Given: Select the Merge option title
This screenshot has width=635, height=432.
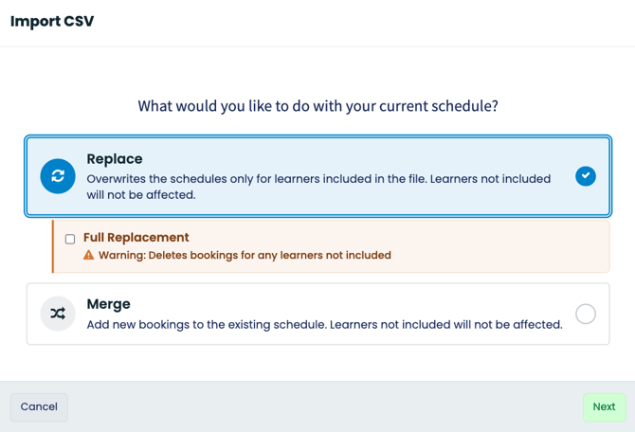Looking at the screenshot, I should click(109, 304).
